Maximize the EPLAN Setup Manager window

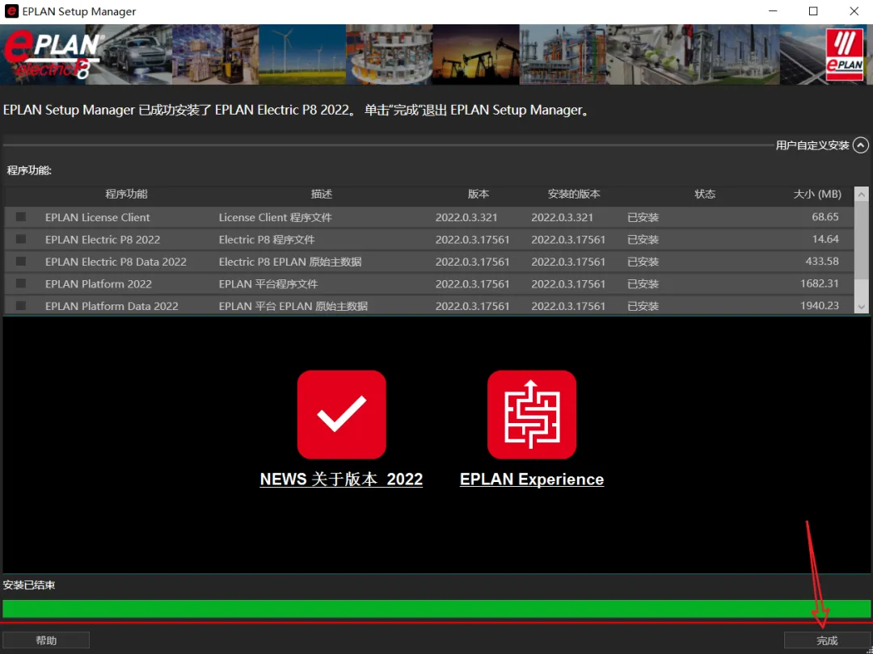(x=813, y=11)
